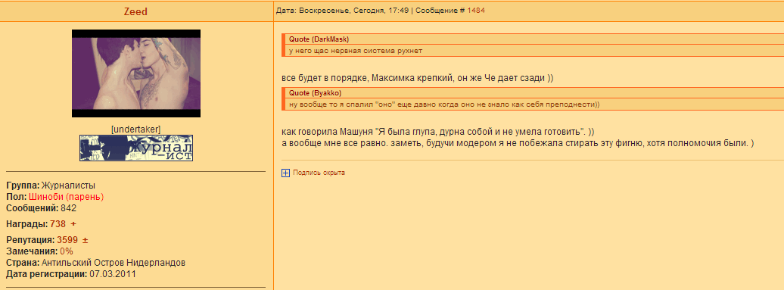Open warnings level 0% link

click(67, 251)
